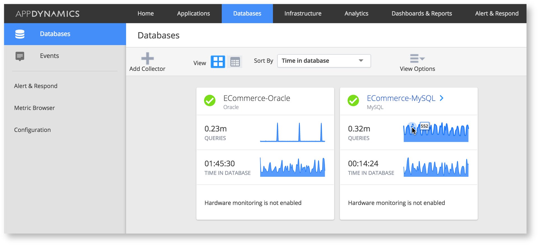Go to the Applications tab
The image size is (538, 245).
click(x=193, y=13)
